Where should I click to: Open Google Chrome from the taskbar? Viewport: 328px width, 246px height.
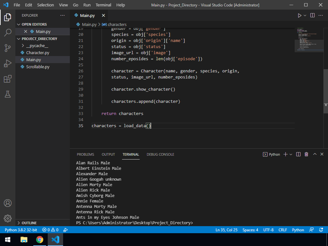[x=40, y=240]
